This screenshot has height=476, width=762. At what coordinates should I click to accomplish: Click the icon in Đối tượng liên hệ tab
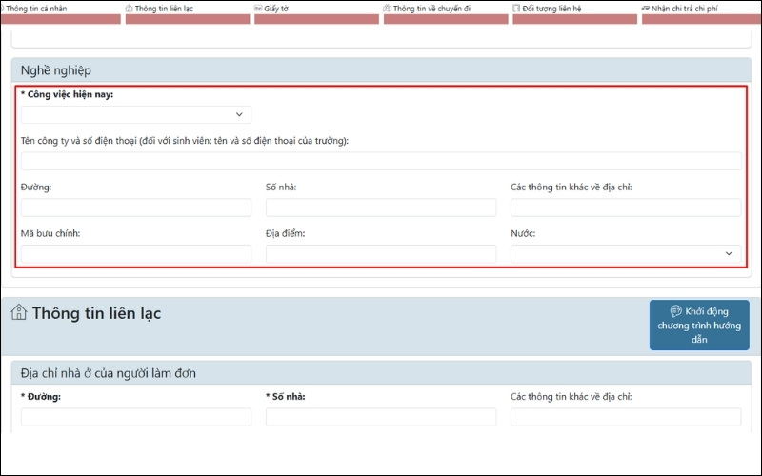[x=516, y=9]
